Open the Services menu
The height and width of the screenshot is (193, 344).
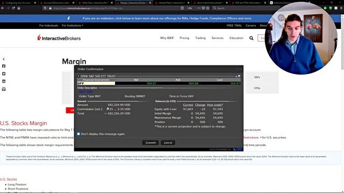pyautogui.click(x=217, y=38)
